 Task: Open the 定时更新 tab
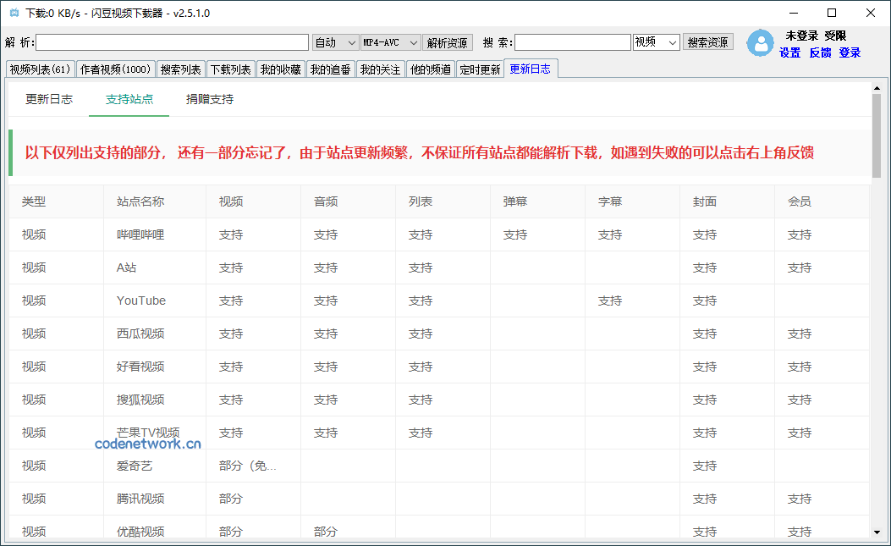click(480, 69)
